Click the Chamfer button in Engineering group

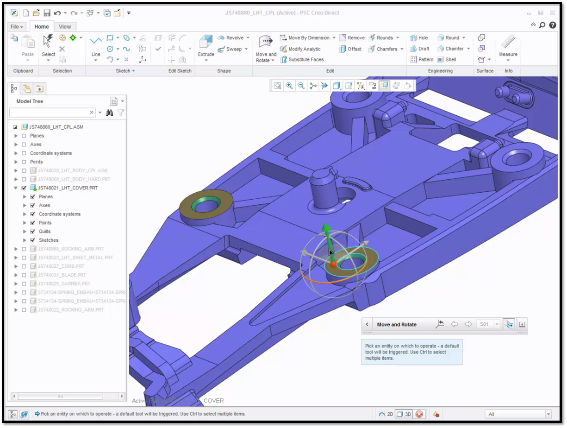tap(450, 49)
